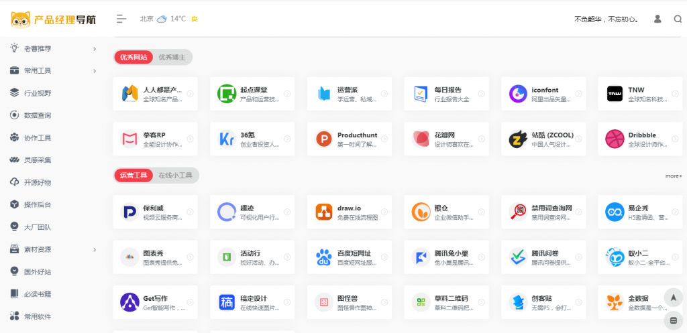This screenshot has height=333, width=687.
Task: Click the 金数据 orange icon
Action: pos(615,302)
